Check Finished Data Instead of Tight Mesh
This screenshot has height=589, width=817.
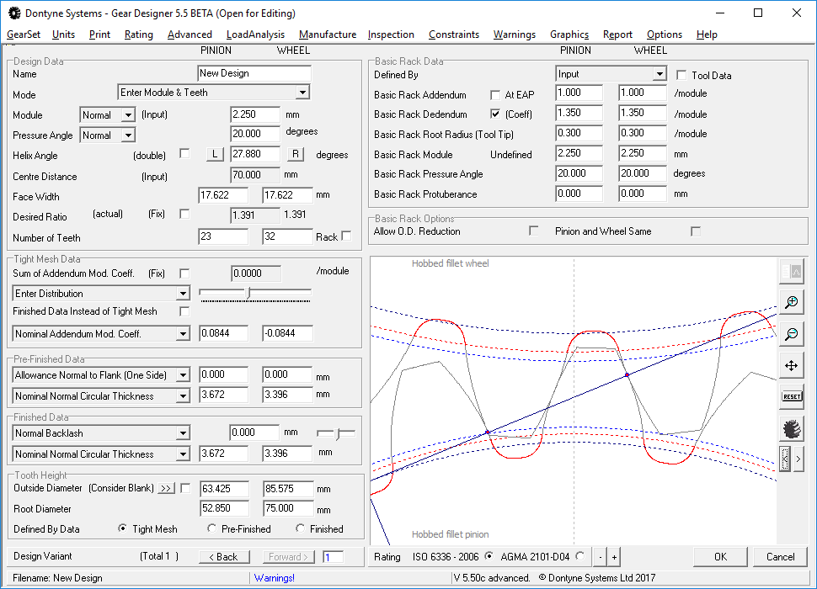tap(184, 311)
